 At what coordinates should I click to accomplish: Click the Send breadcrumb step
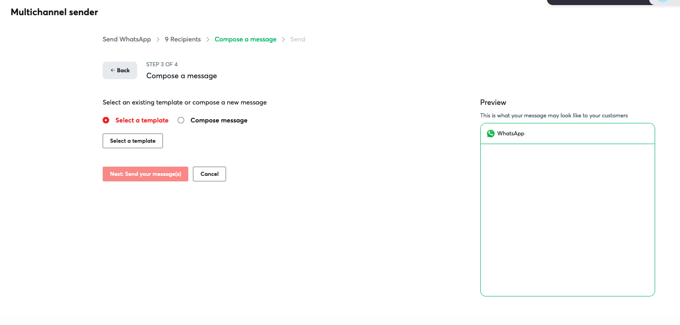coord(297,39)
